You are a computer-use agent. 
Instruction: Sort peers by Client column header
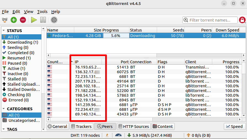pyautogui.click(x=198, y=62)
